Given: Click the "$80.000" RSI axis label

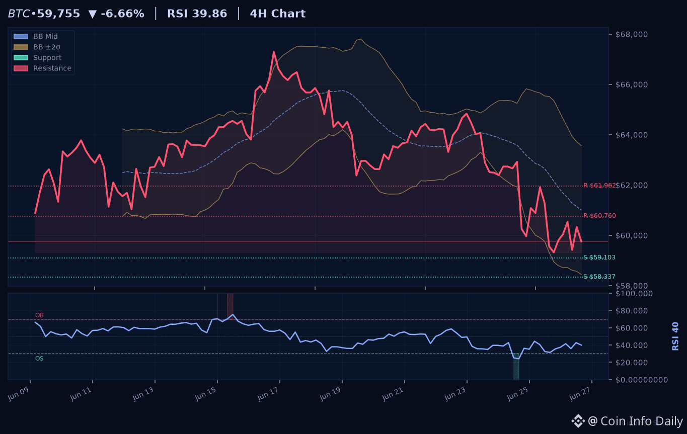Looking at the screenshot, I should 632,311.
